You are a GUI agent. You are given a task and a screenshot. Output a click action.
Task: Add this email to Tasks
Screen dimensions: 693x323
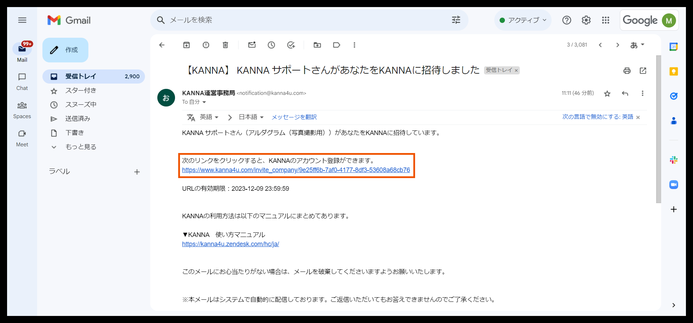point(291,45)
